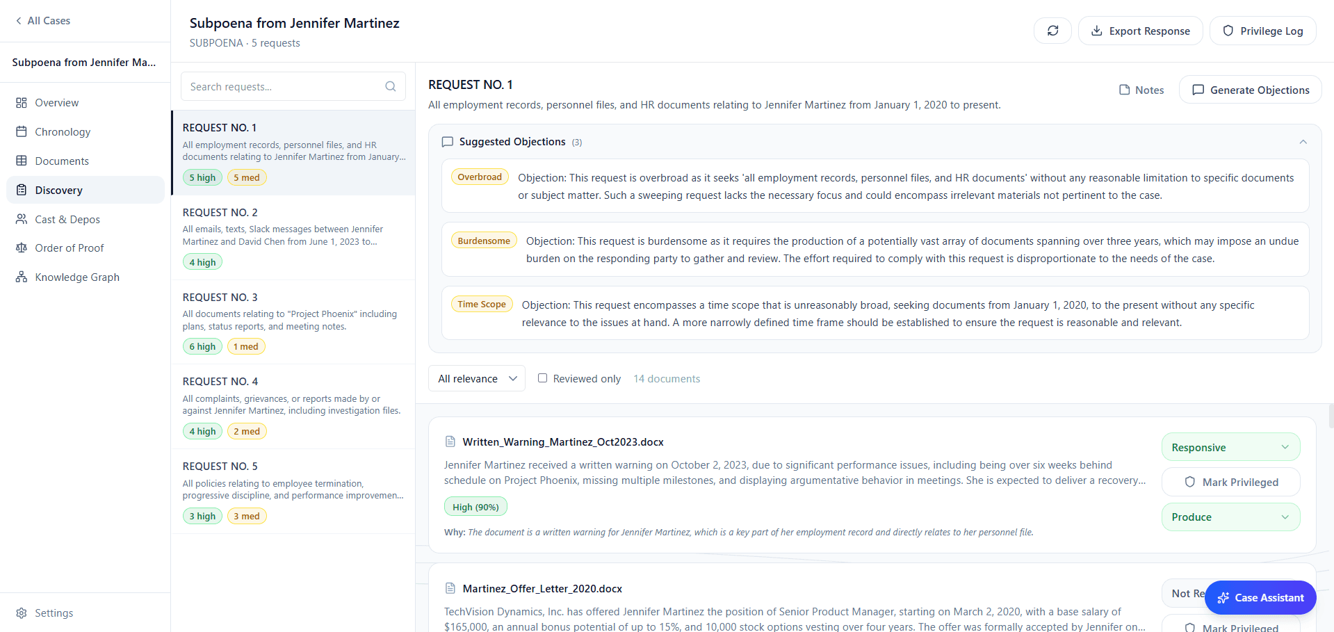Viewport: 1334px width, 632px height.
Task: Click the Export Response button
Action: pyautogui.click(x=1140, y=31)
